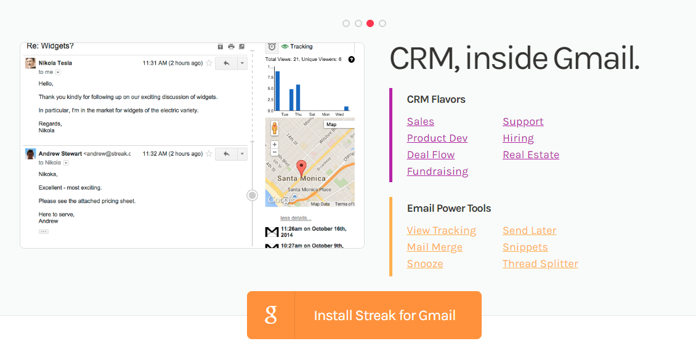696x357 pixels.
Task: Click the 'CRM, inside Gmail.' headline
Action: pos(515,59)
